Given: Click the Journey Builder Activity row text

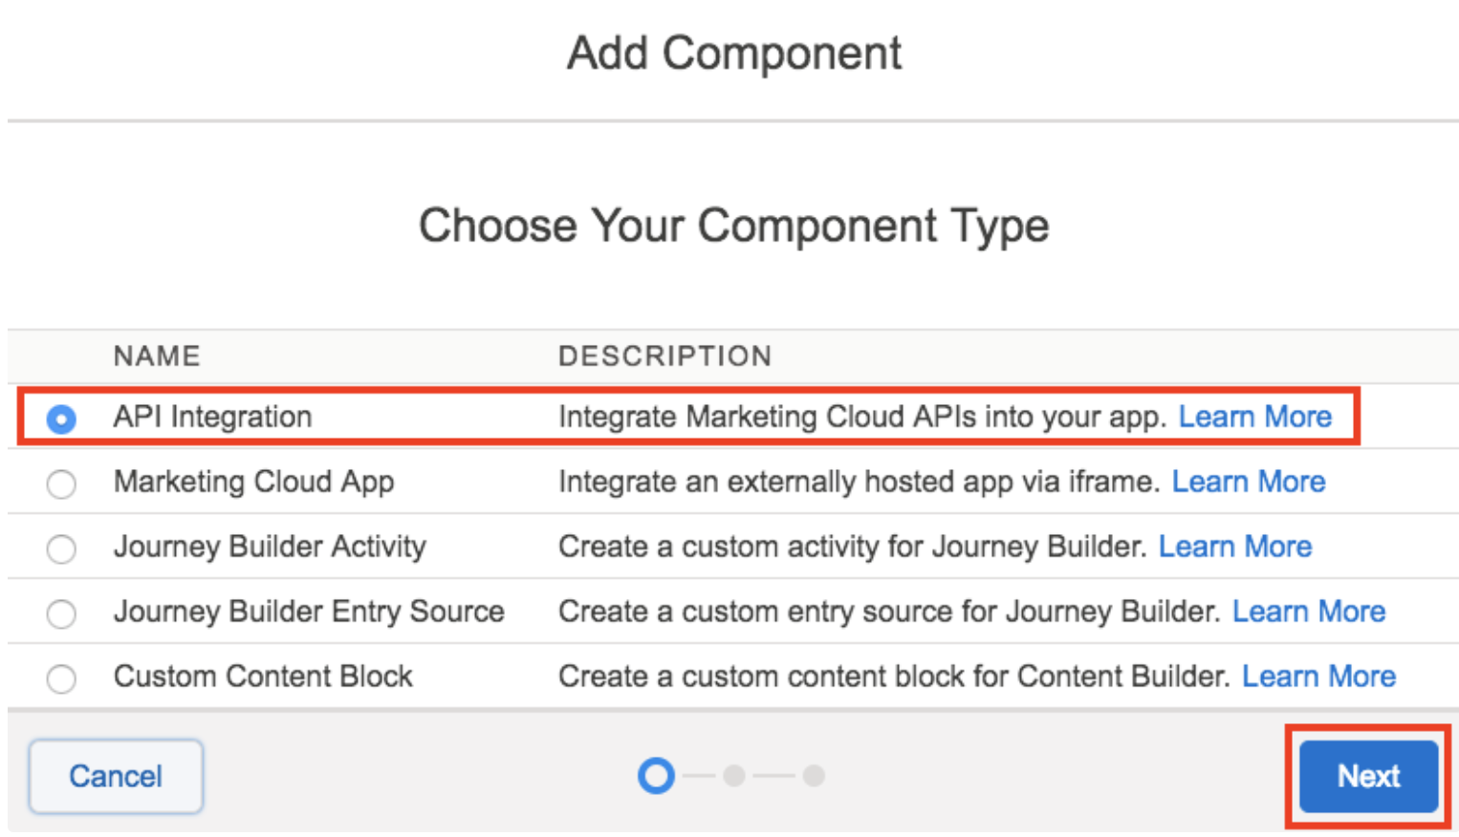Looking at the screenshot, I should click(270, 547).
